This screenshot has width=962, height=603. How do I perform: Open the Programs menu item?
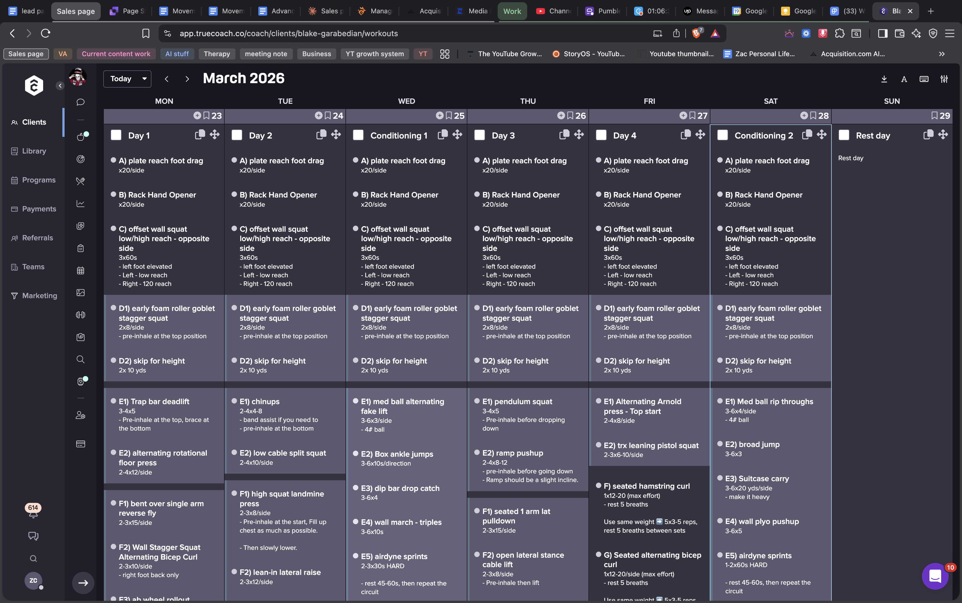pos(38,180)
